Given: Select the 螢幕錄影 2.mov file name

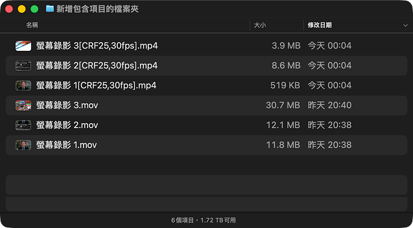Looking at the screenshot, I should 67,125.
